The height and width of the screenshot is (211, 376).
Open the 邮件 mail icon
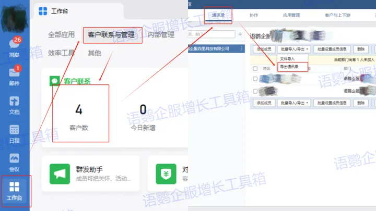pyautogui.click(x=15, y=75)
